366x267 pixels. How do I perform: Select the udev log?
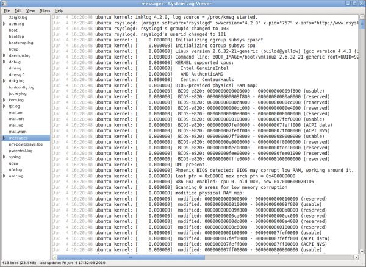click(13, 163)
